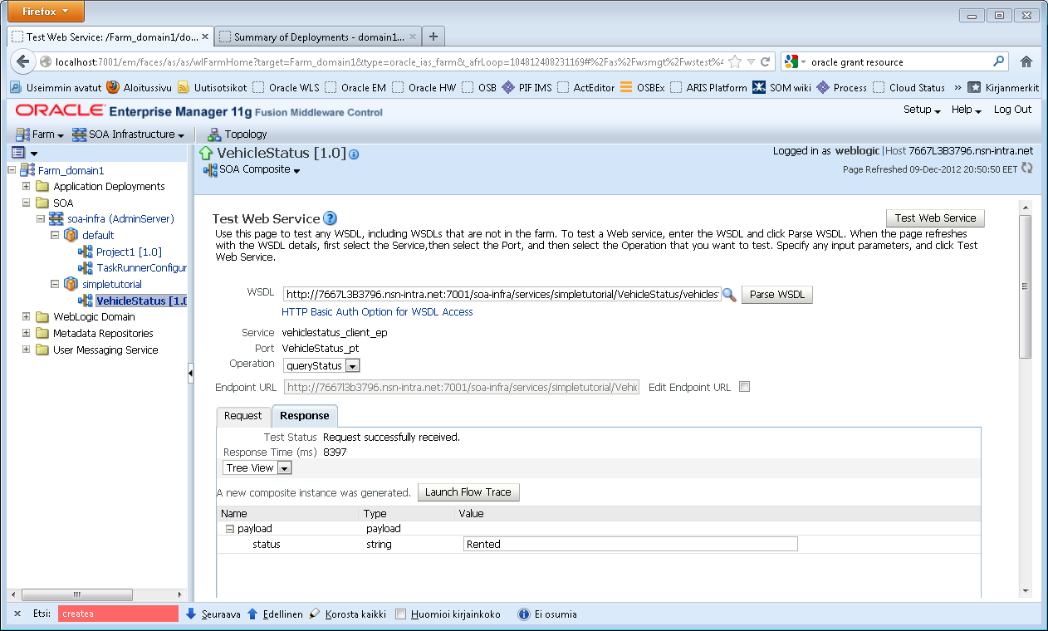This screenshot has width=1048, height=631.
Task: Click Parse WSDL button
Action: pyautogui.click(x=776, y=295)
